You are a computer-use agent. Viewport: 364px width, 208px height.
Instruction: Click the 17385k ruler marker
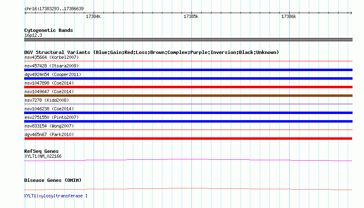(x=191, y=16)
